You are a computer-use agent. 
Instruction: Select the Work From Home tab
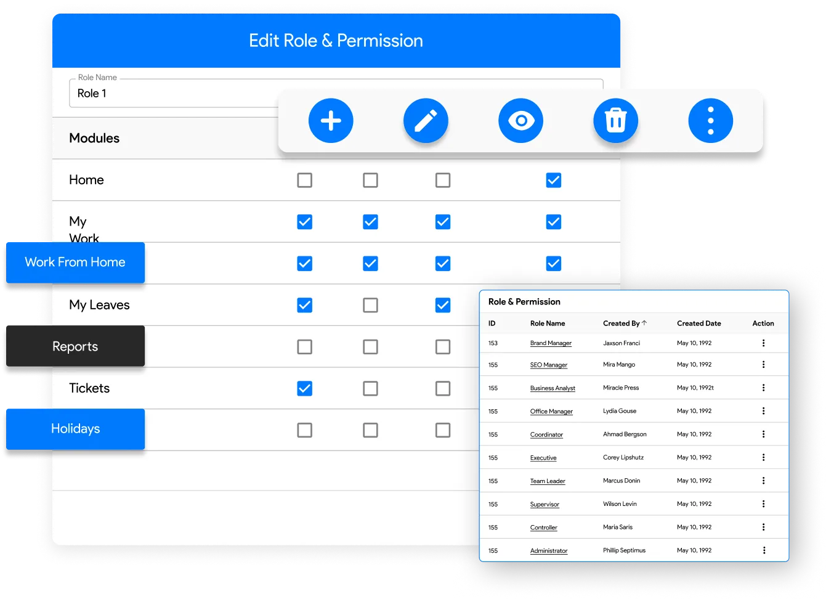click(75, 263)
